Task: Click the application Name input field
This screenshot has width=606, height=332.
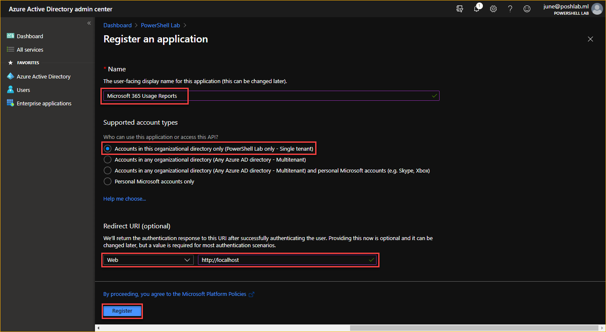Action: click(x=271, y=96)
